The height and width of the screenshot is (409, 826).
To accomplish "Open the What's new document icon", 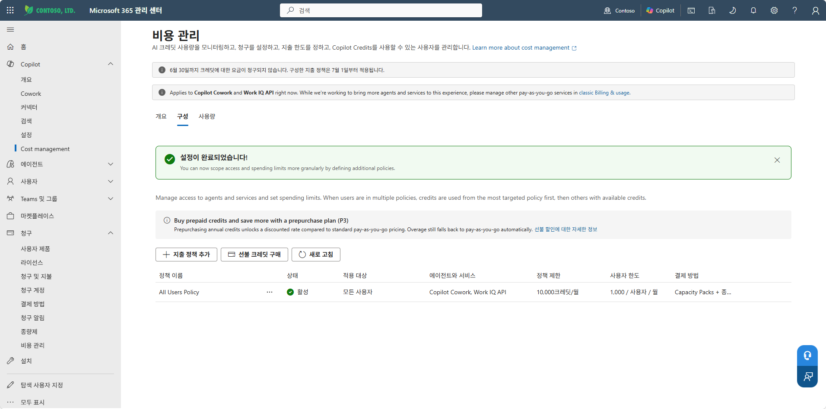I will pyautogui.click(x=712, y=10).
